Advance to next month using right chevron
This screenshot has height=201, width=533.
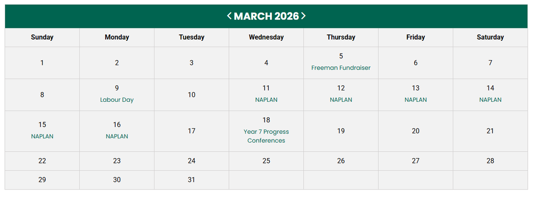point(303,16)
